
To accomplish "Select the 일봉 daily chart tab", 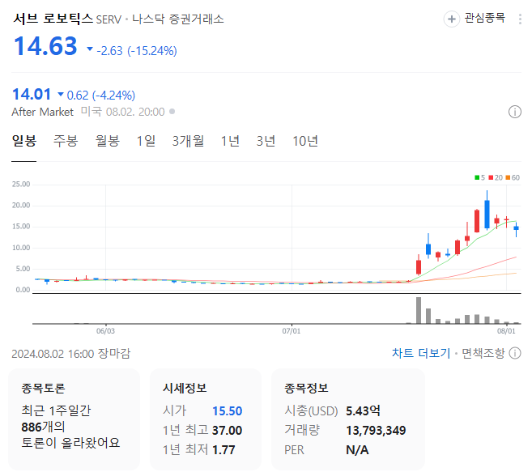I will (24, 142).
